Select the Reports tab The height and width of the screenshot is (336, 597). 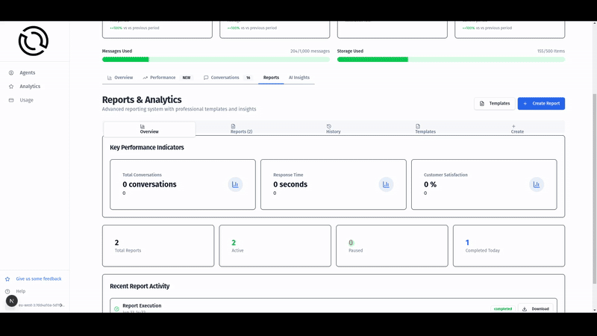pyautogui.click(x=271, y=78)
